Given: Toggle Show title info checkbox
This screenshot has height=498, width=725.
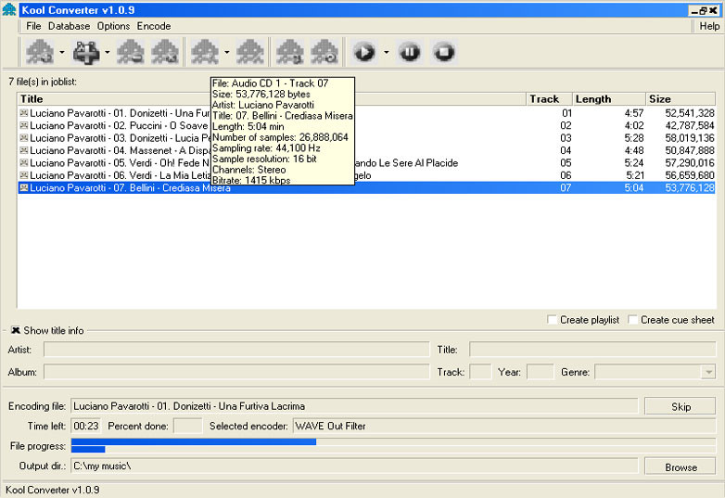Looking at the screenshot, I should (x=16, y=330).
